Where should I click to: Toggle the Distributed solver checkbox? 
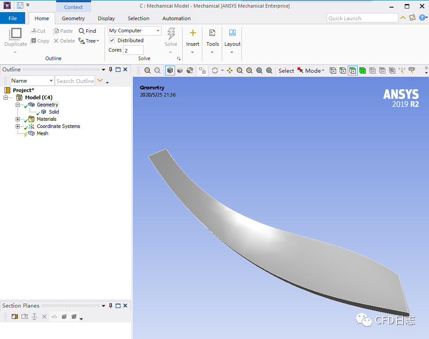[x=112, y=40]
